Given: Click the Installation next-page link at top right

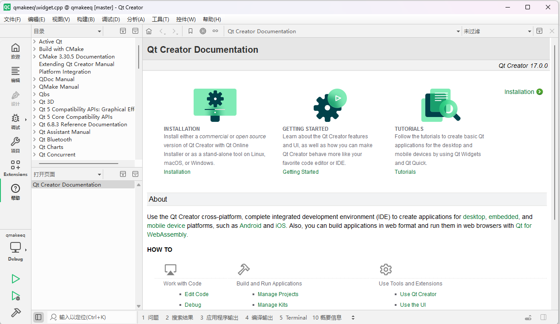Looking at the screenshot, I should [523, 92].
